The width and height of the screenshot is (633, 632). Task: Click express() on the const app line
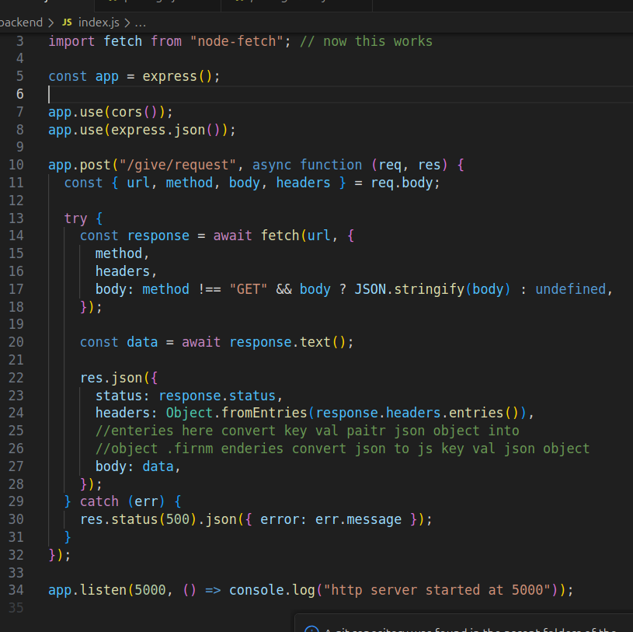pos(177,76)
